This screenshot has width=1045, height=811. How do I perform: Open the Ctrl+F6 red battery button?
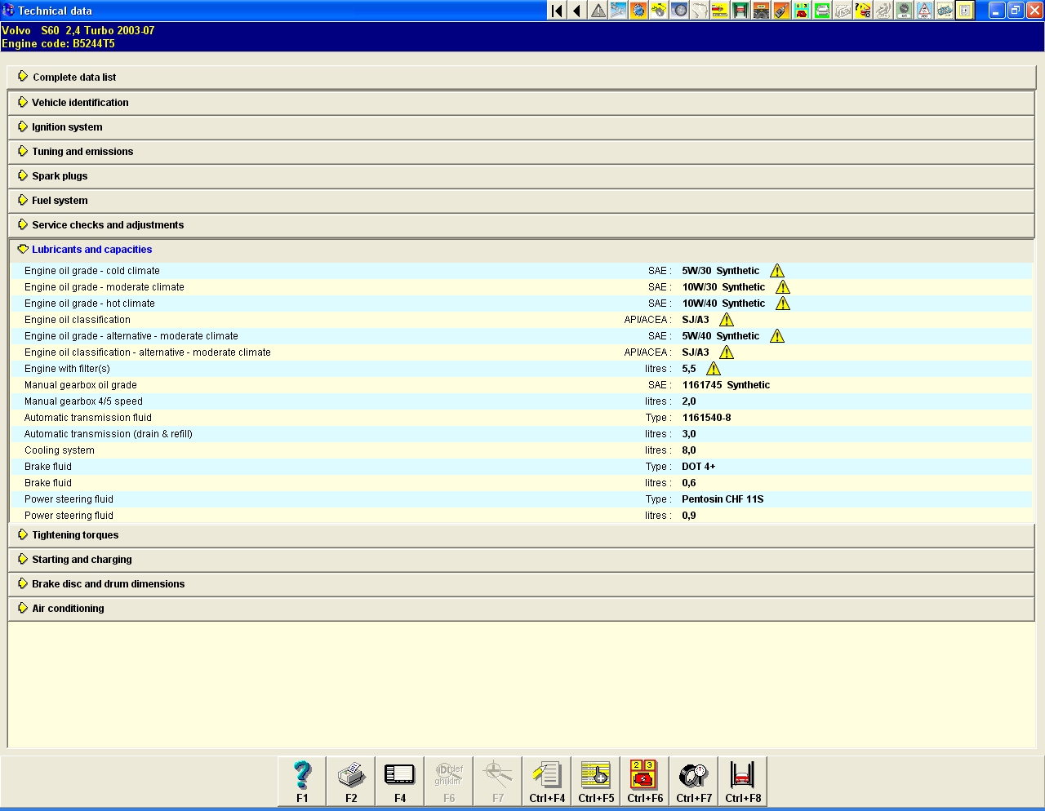click(x=645, y=781)
